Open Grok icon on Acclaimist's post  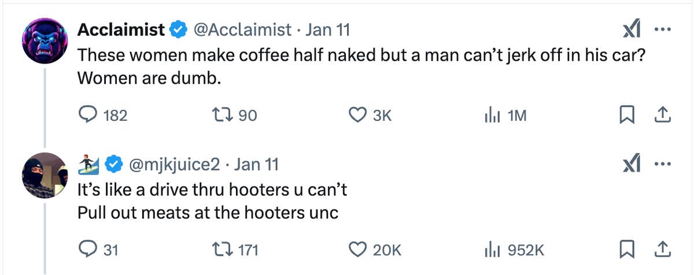pos(630,30)
